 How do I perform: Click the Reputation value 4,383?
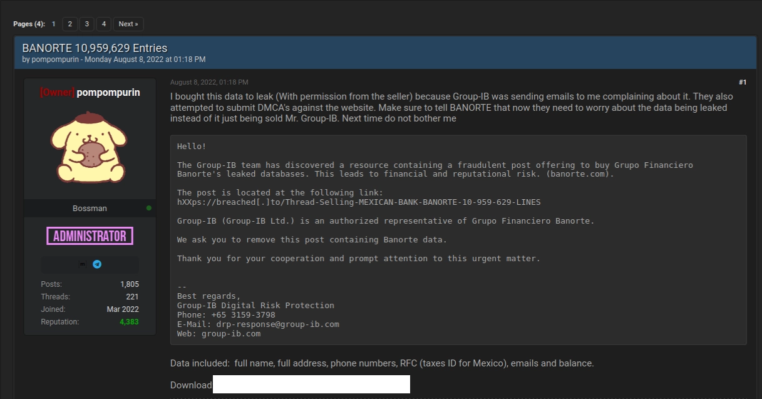coord(129,322)
